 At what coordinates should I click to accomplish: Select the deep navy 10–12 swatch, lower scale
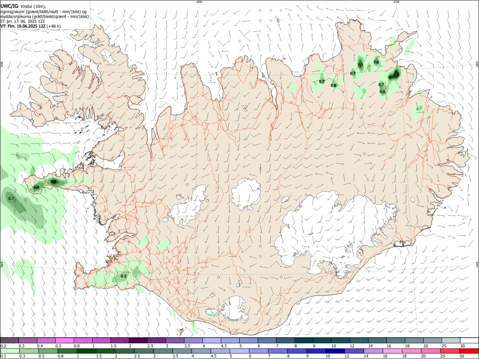point(335,351)
